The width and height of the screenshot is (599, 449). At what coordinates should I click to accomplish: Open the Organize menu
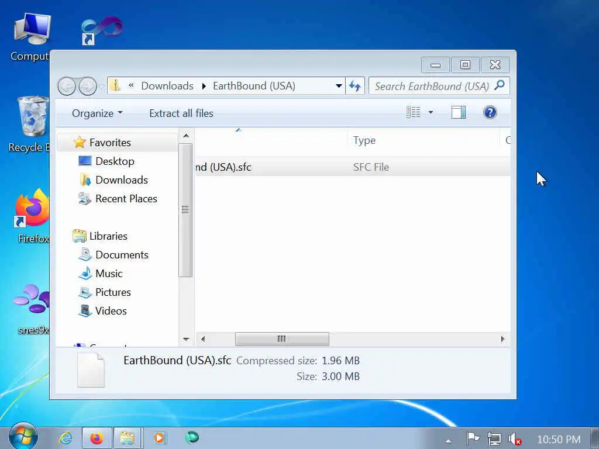97,113
